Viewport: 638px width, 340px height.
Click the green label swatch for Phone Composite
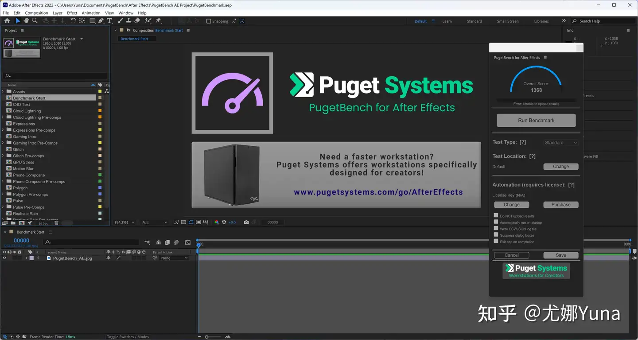point(100,175)
